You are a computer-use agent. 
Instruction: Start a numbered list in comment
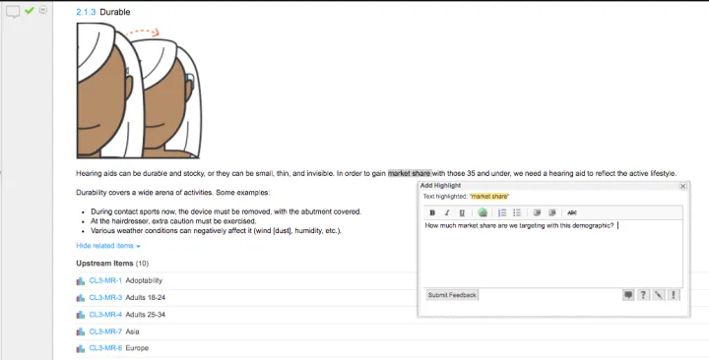(502, 212)
